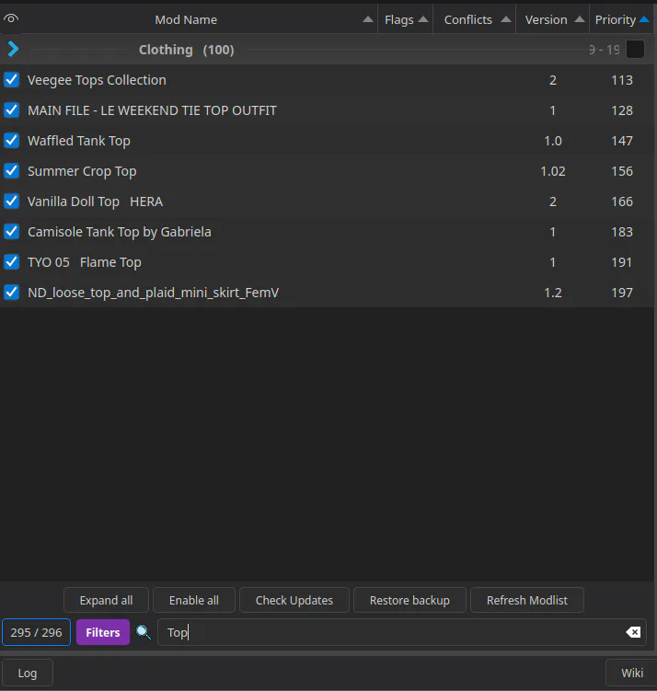Toggle Vanilla Doll Top HERA checkbox
This screenshot has height=691, width=657.
[11, 202]
